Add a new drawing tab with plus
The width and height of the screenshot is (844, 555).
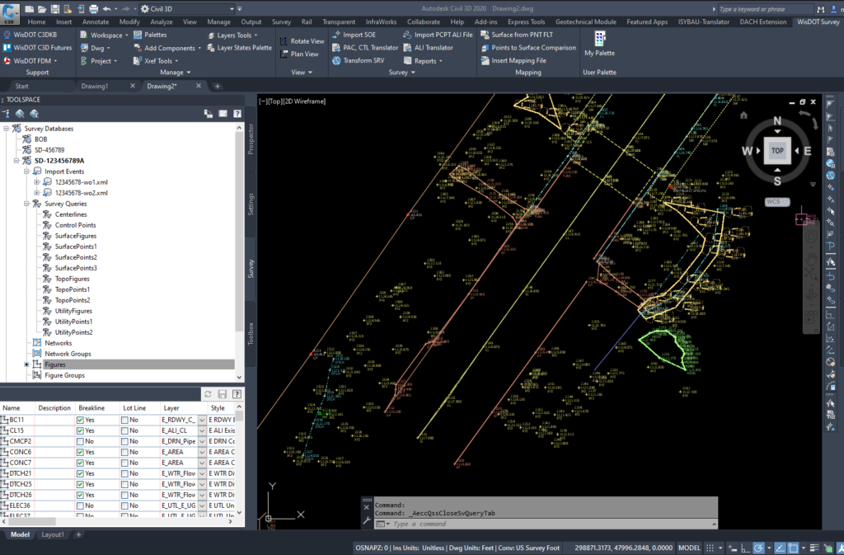[x=218, y=86]
